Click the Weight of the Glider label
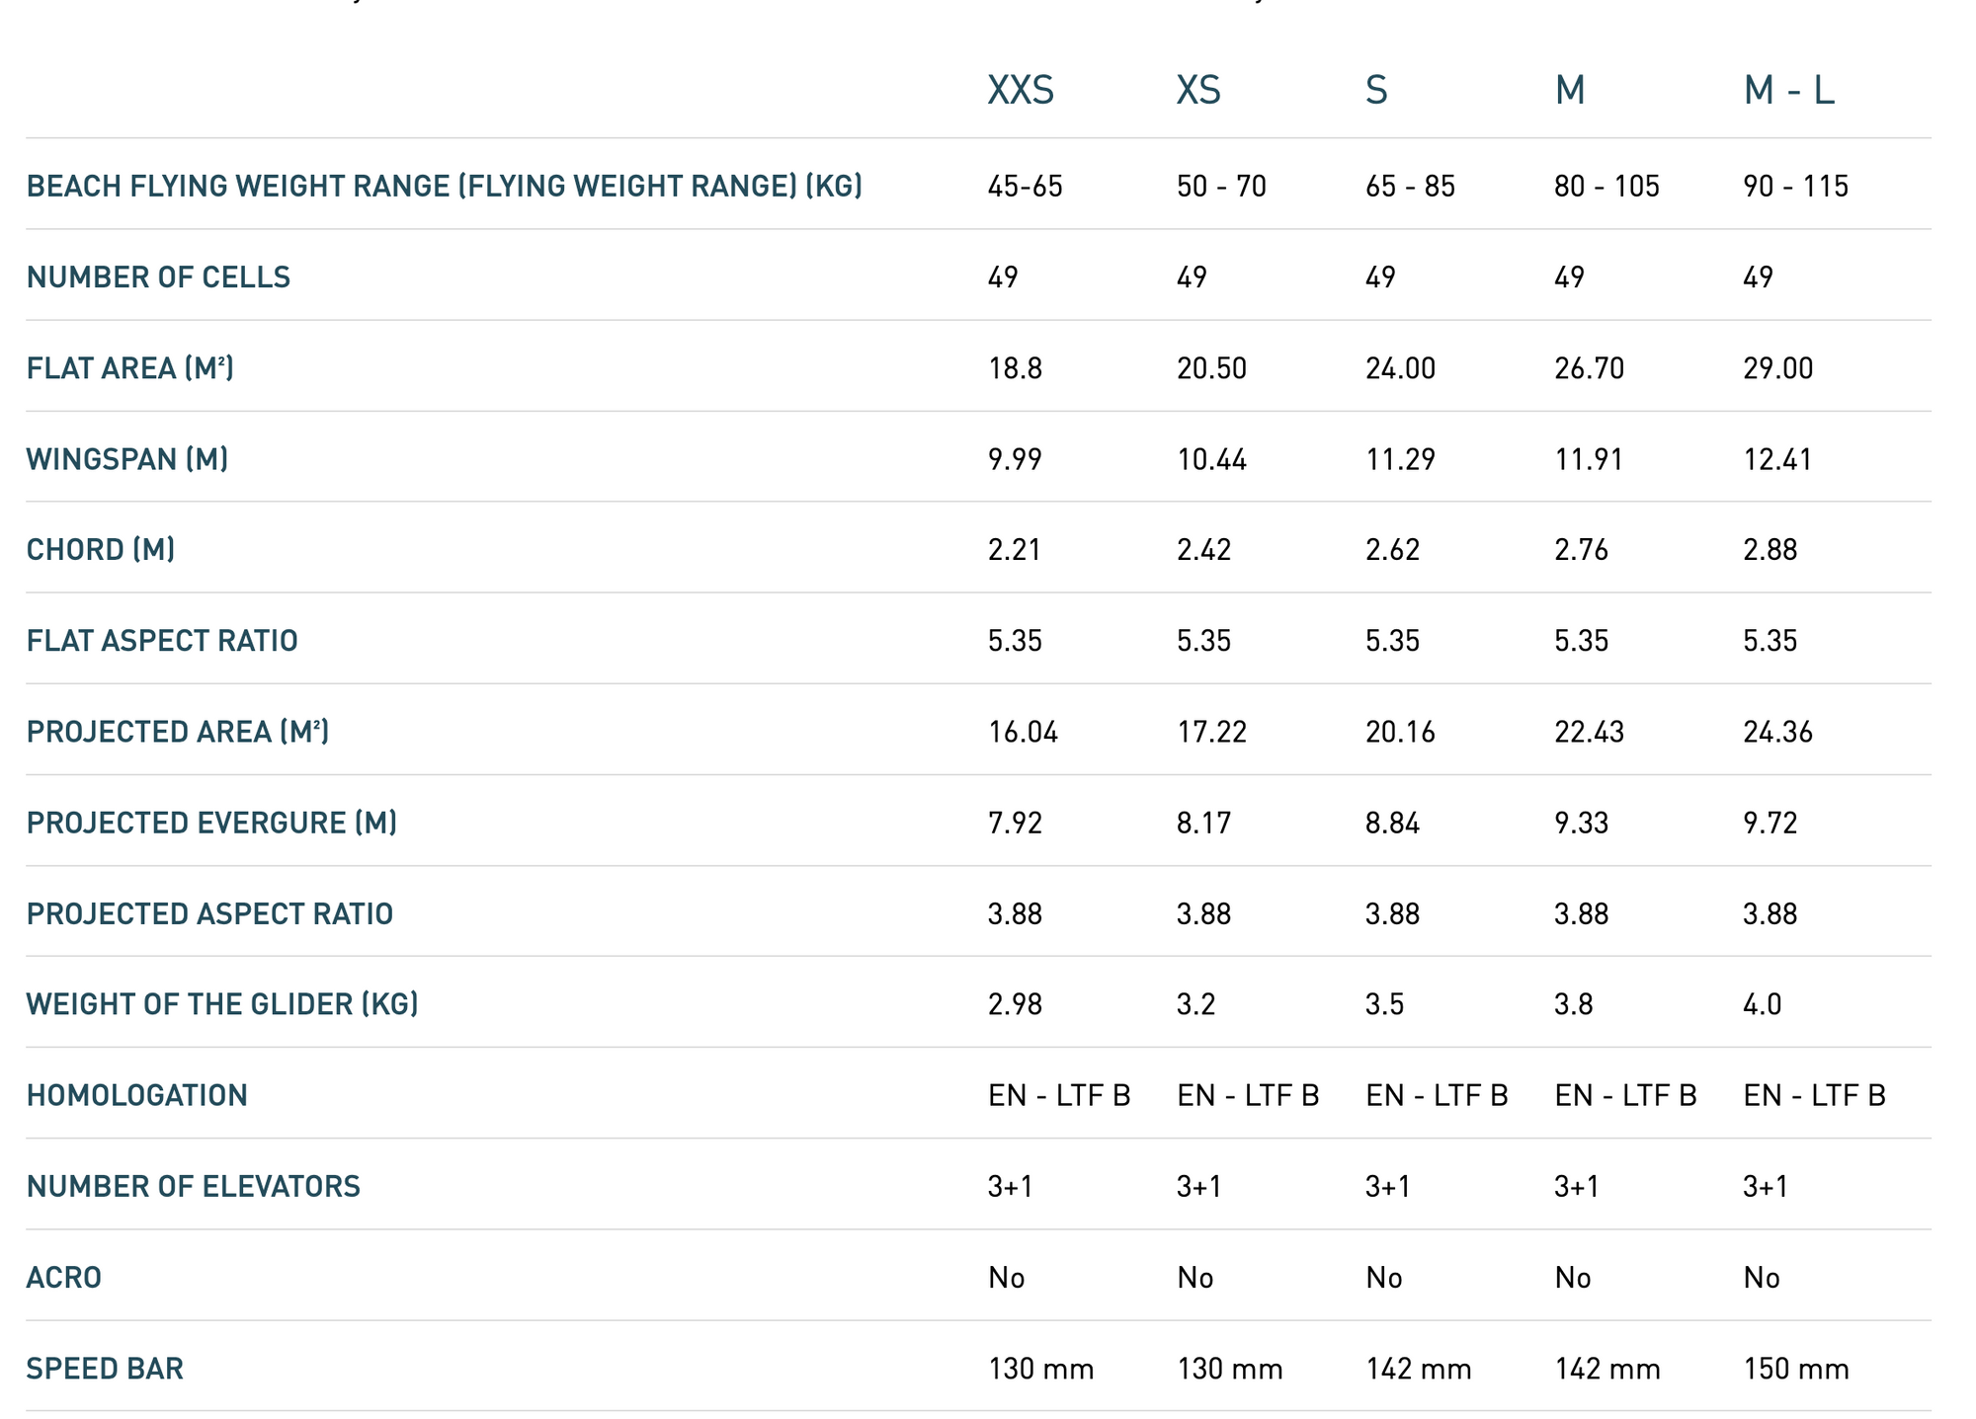 (x=222, y=1004)
